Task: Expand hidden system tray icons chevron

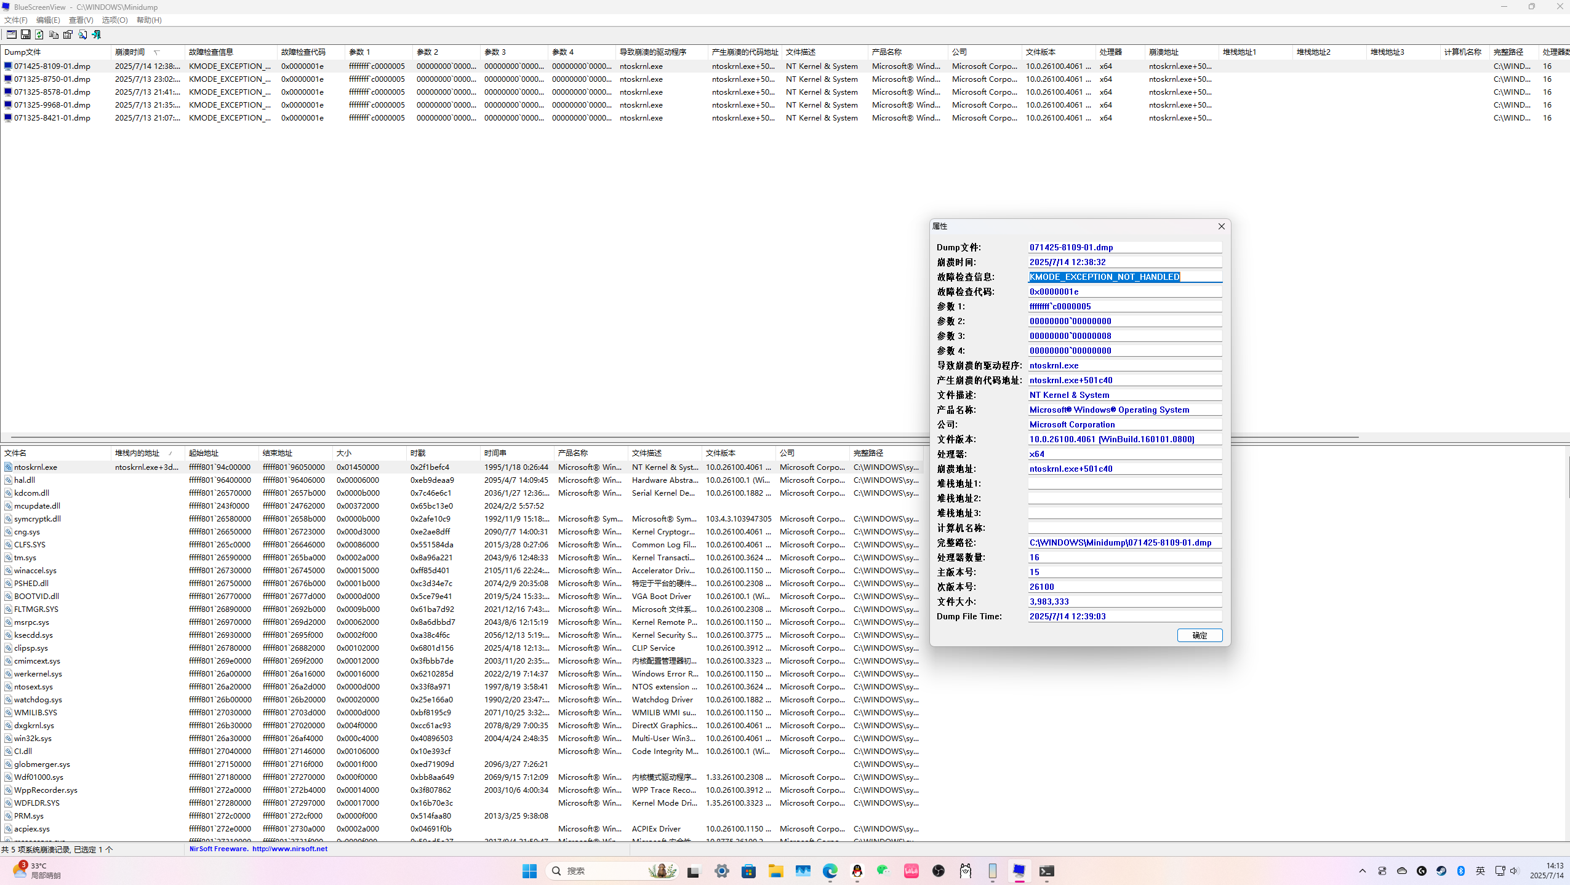Action: coord(1362,871)
